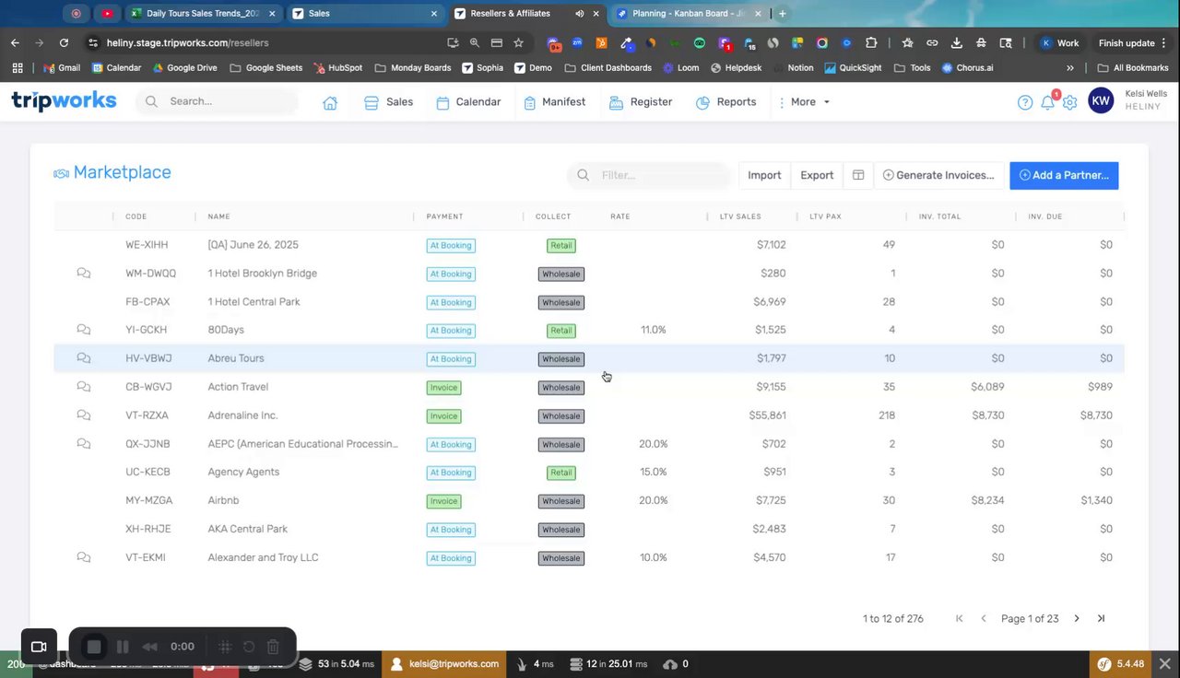Image resolution: width=1180 pixels, height=678 pixels.
Task: Go to the TripWorks home icon
Action: tap(330, 102)
